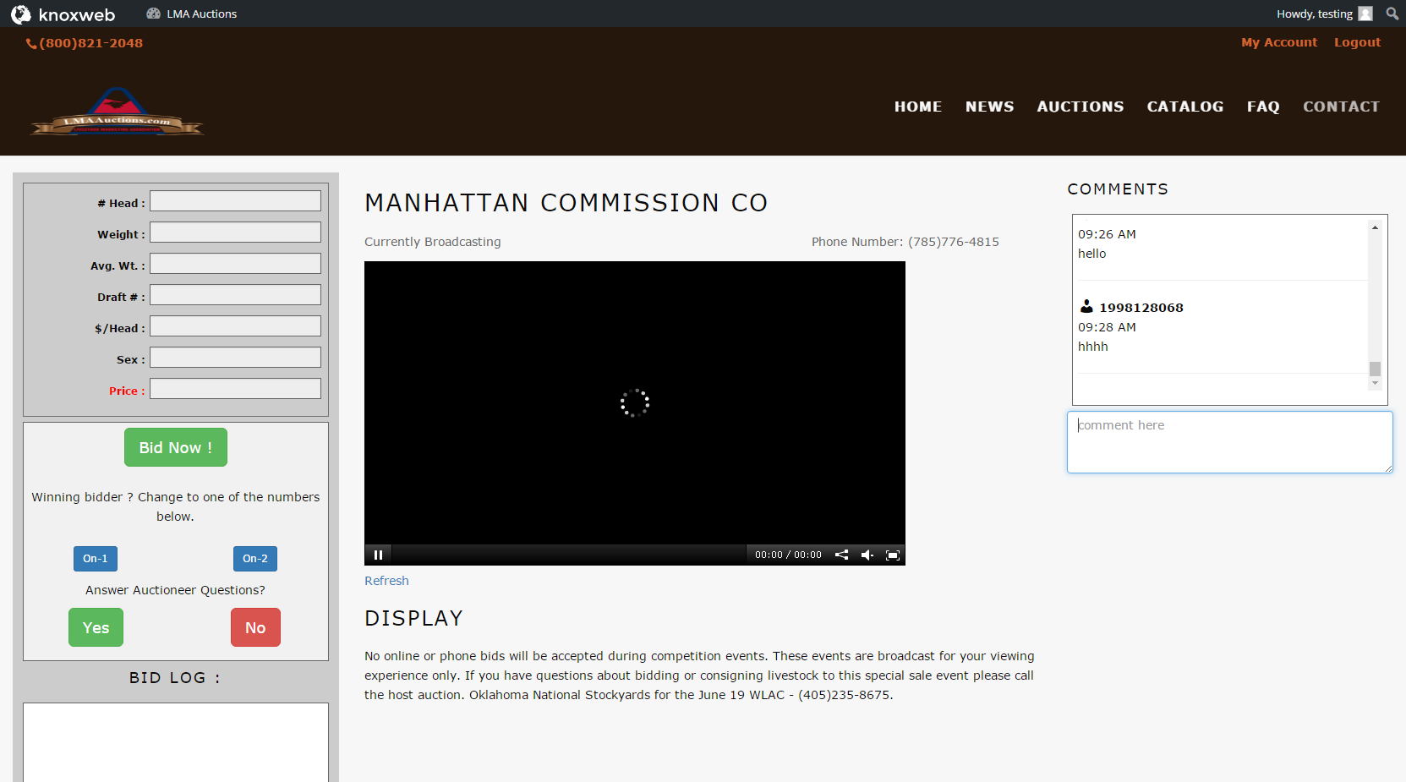Answer Yes to auctioneer question

click(x=96, y=627)
